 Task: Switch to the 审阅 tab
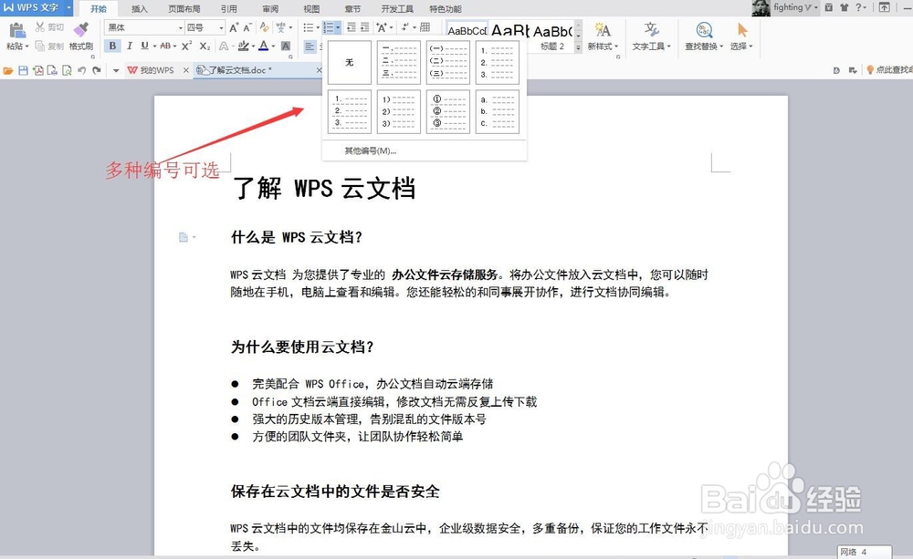(x=270, y=9)
